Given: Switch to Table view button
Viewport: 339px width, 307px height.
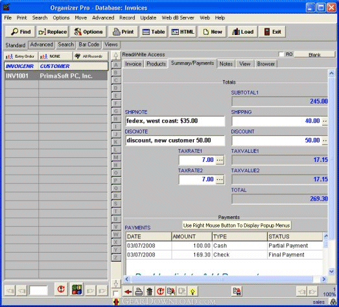Looking at the screenshot, I should [154, 32].
